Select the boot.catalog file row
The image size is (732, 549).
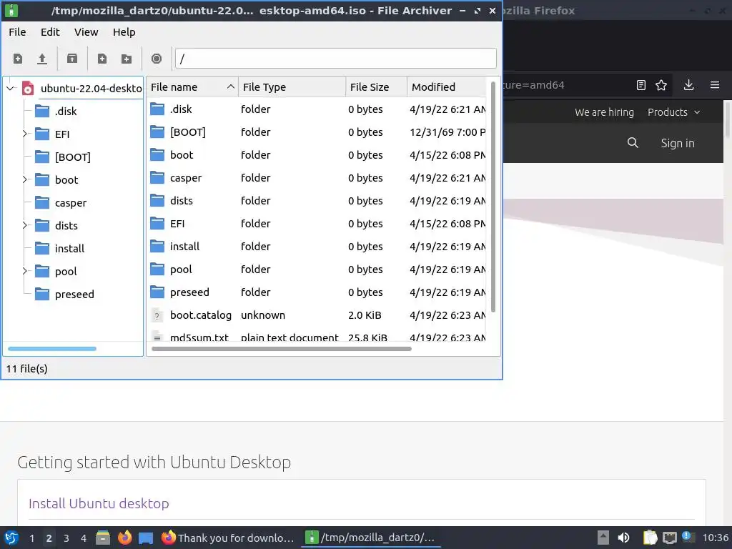(317, 315)
